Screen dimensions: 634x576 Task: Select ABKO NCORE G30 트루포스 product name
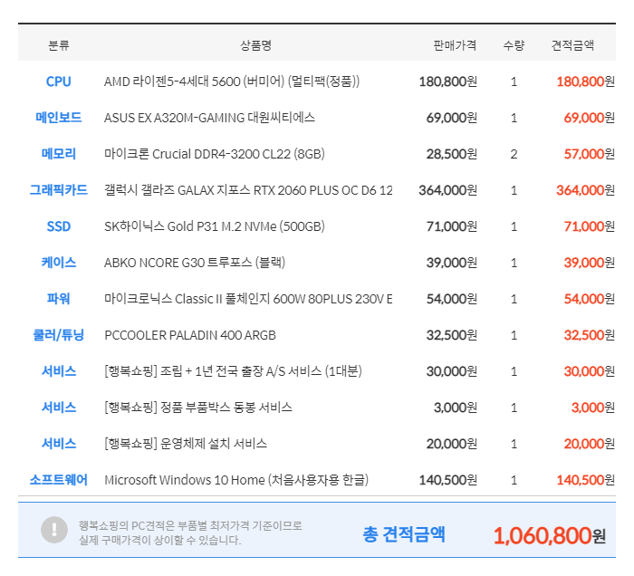tap(195, 263)
